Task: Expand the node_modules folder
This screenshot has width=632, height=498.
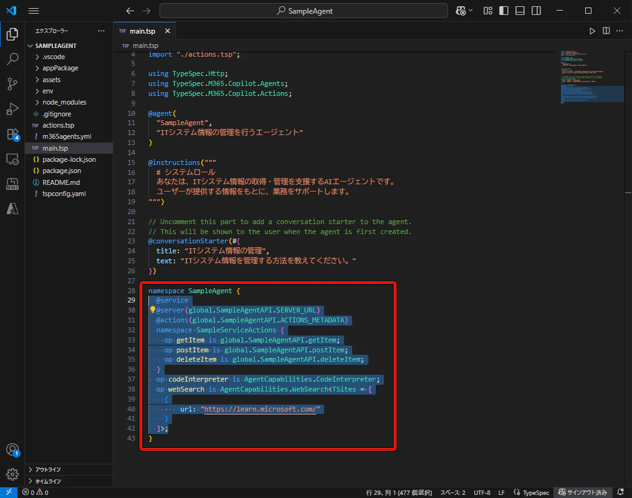Action: (x=64, y=102)
